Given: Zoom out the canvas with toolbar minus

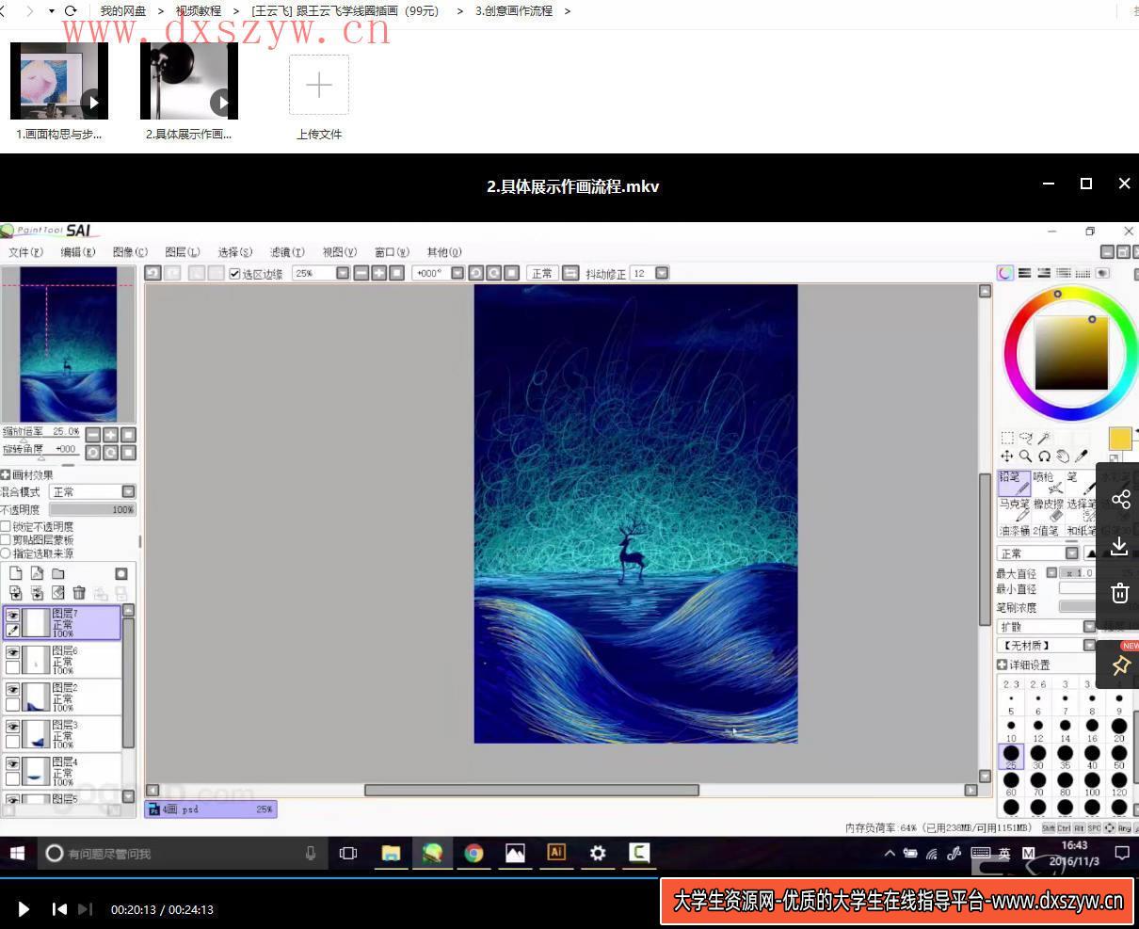Looking at the screenshot, I should pos(361,273).
